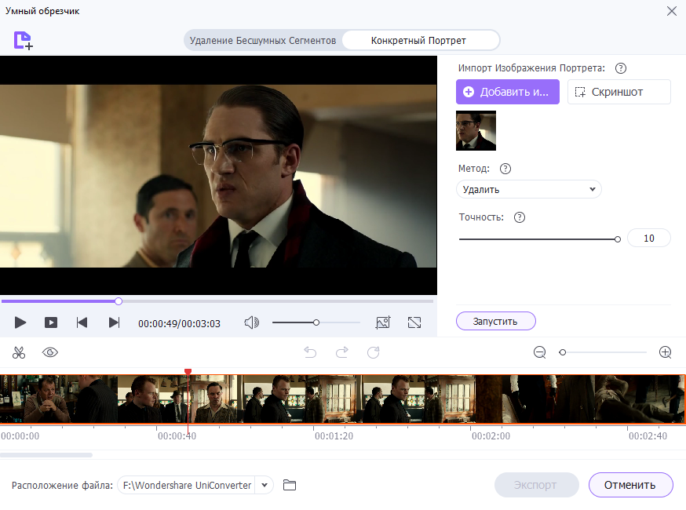Image resolution: width=686 pixels, height=510 pixels.
Task: Click the first timeline clip thumbnail
Action: [x=59, y=399]
